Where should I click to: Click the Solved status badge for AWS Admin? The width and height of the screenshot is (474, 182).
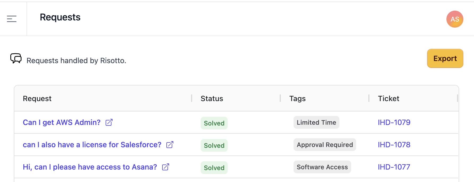(x=214, y=123)
